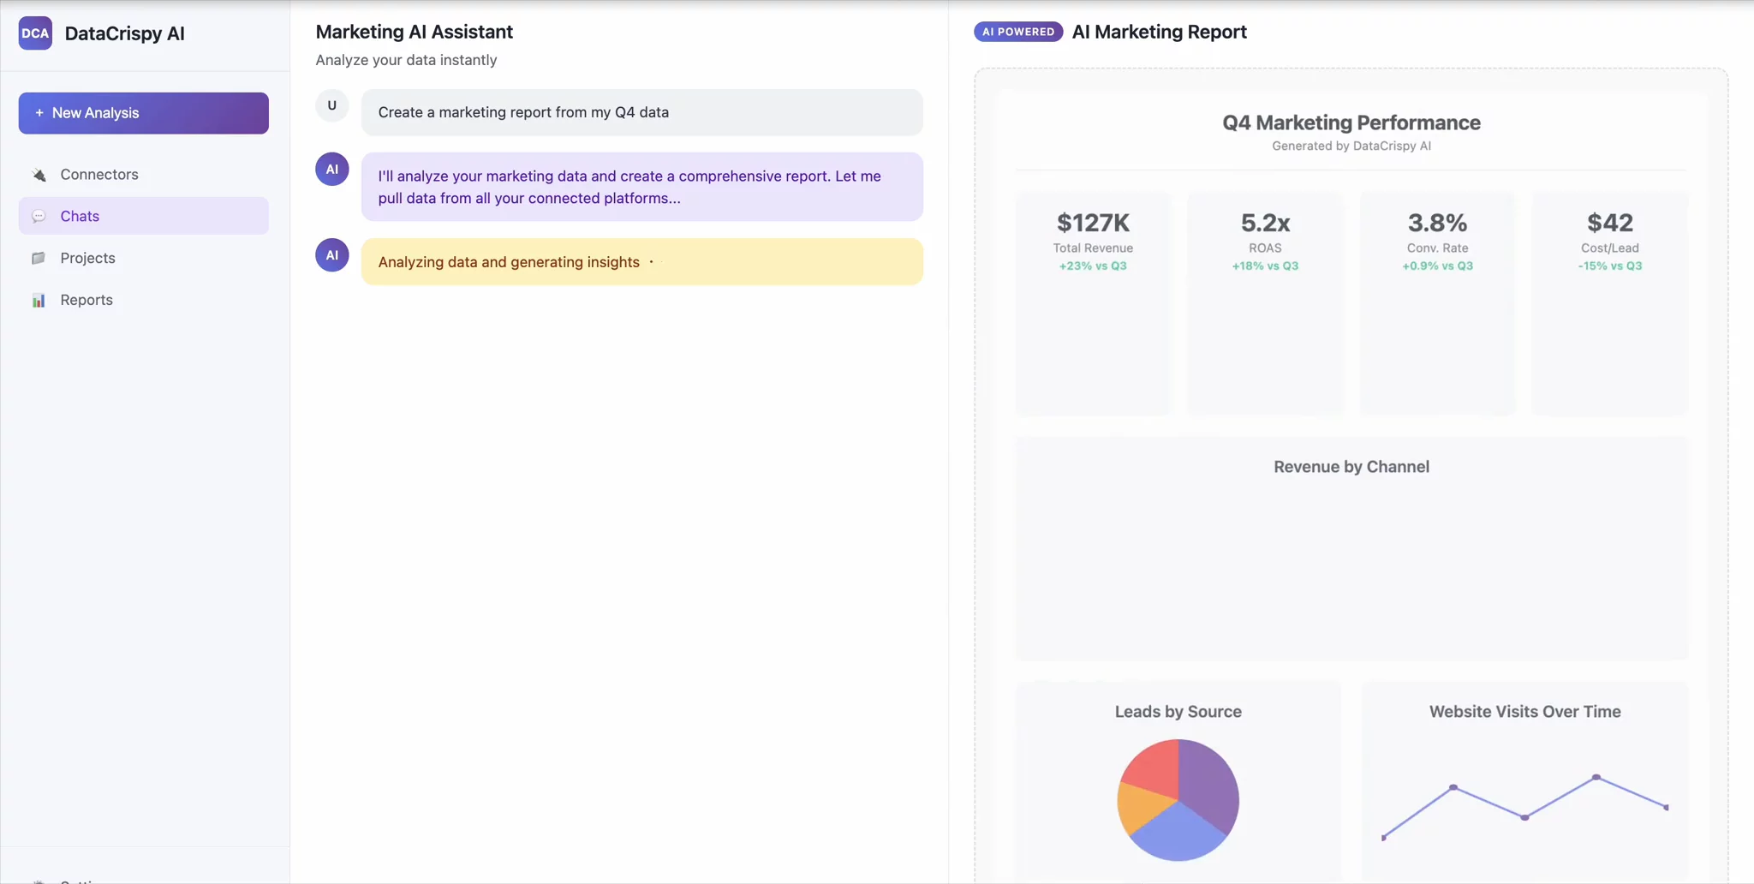Click the Reports bar chart icon
1754x884 pixels.
click(39, 301)
